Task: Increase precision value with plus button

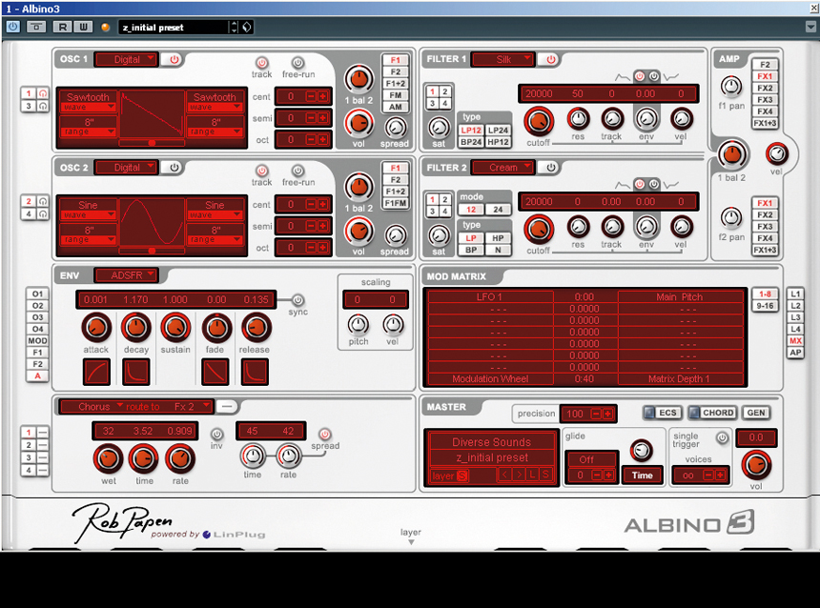Action: [607, 414]
